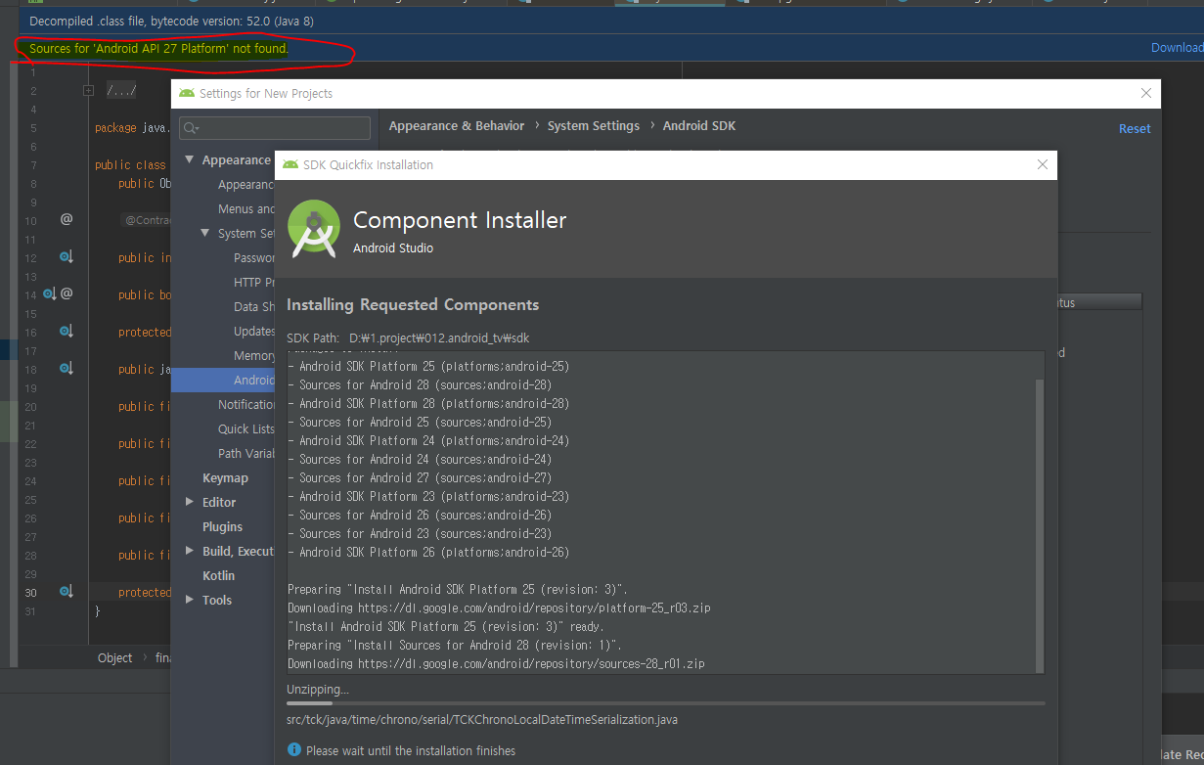This screenshot has height=765, width=1204.
Task: Click the Component Installer Android Studio logo
Action: 315,230
